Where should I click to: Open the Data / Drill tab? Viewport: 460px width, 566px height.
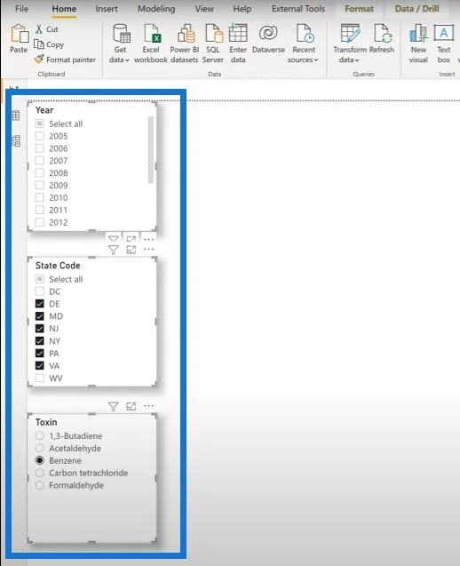click(416, 9)
